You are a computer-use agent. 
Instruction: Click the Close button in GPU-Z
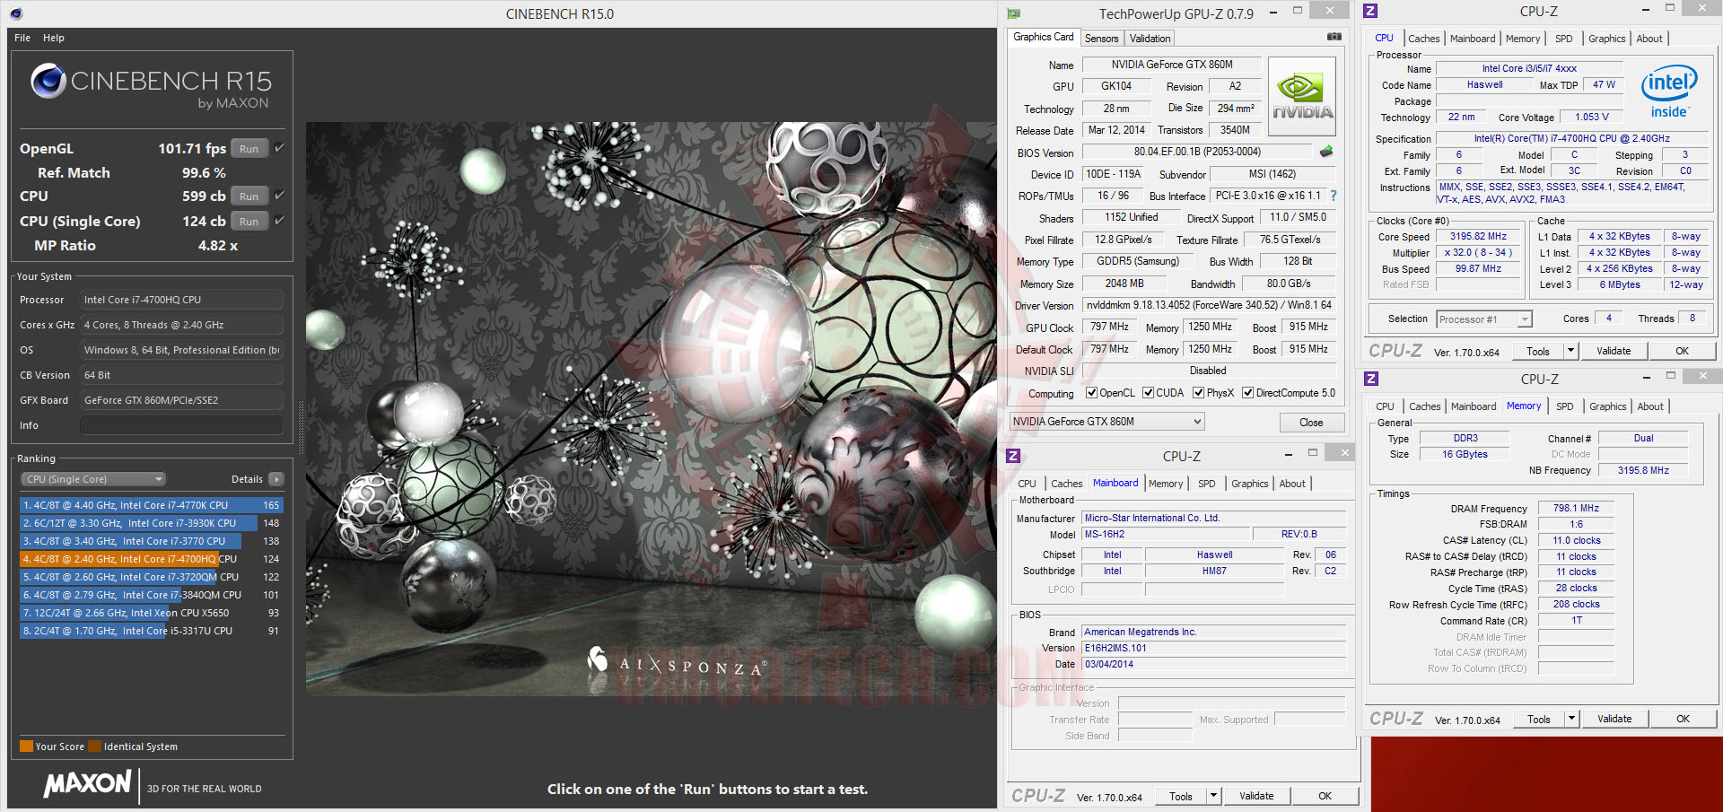tap(1311, 423)
